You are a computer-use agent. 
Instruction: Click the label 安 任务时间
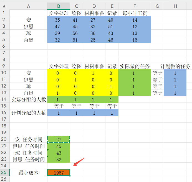29,139
